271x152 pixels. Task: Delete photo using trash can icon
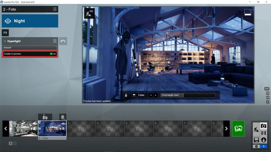(x=63, y=117)
